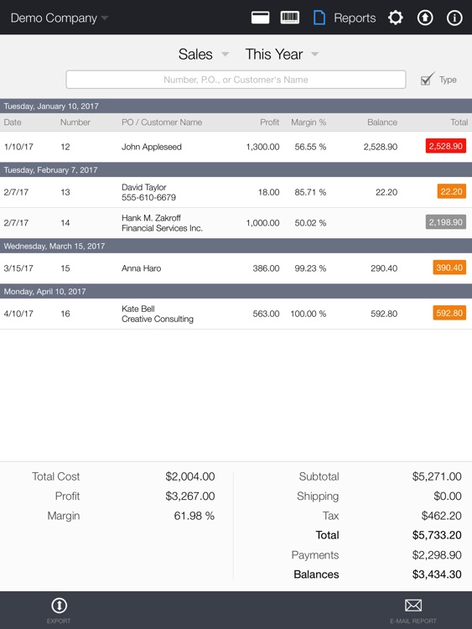The height and width of the screenshot is (629, 472).
Task: Open the card payment icon in header
Action: [x=260, y=18]
